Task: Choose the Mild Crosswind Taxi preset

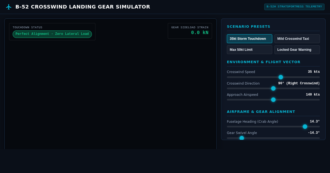Action: click(x=297, y=39)
